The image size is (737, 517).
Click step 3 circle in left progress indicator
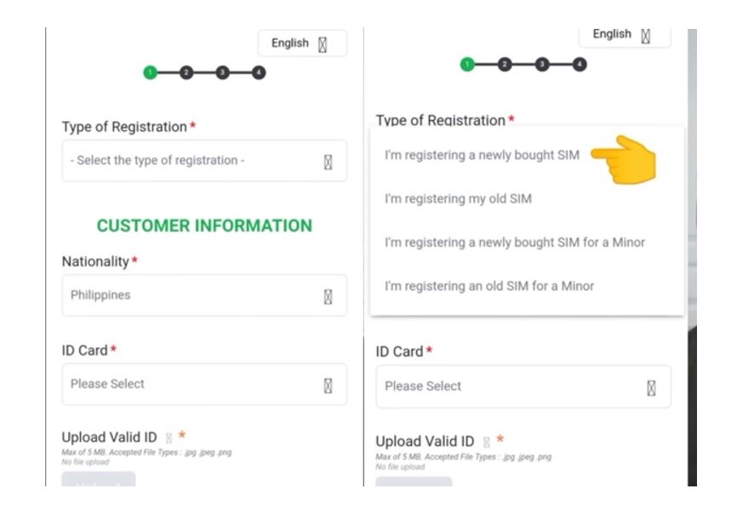tap(222, 72)
